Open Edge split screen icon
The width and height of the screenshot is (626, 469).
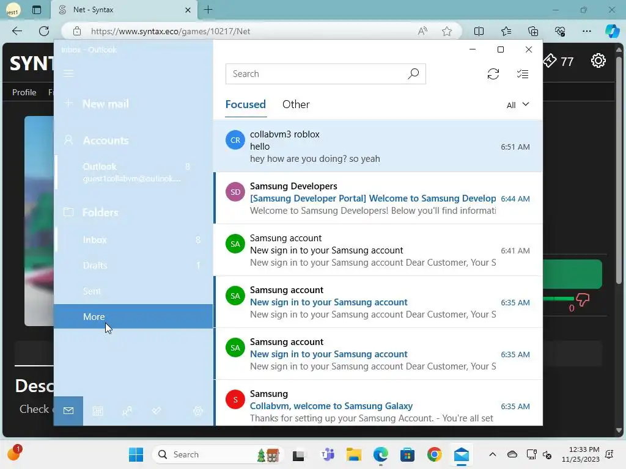pyautogui.click(x=479, y=31)
